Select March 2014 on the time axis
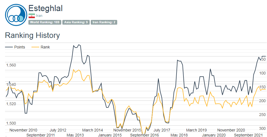This screenshot has width=267, height=137. (92, 130)
